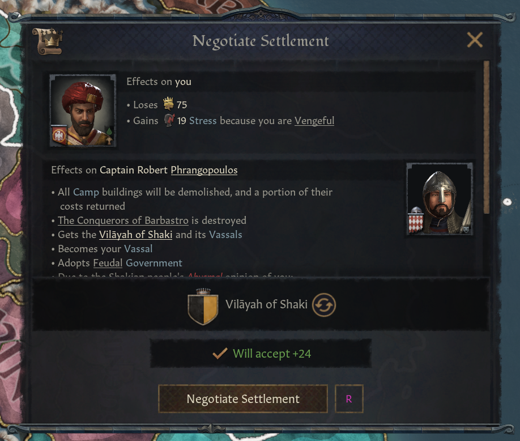The height and width of the screenshot is (441, 520).
Task: Open Captain Robert's portrait
Action: [x=439, y=198]
